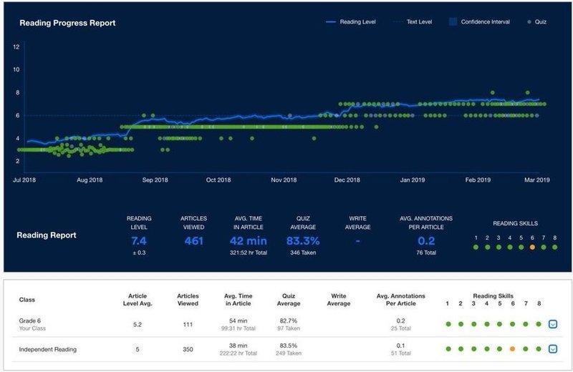Click Avg. Annotations Per Article table header
This screenshot has width=573, height=372.
pyautogui.click(x=401, y=300)
